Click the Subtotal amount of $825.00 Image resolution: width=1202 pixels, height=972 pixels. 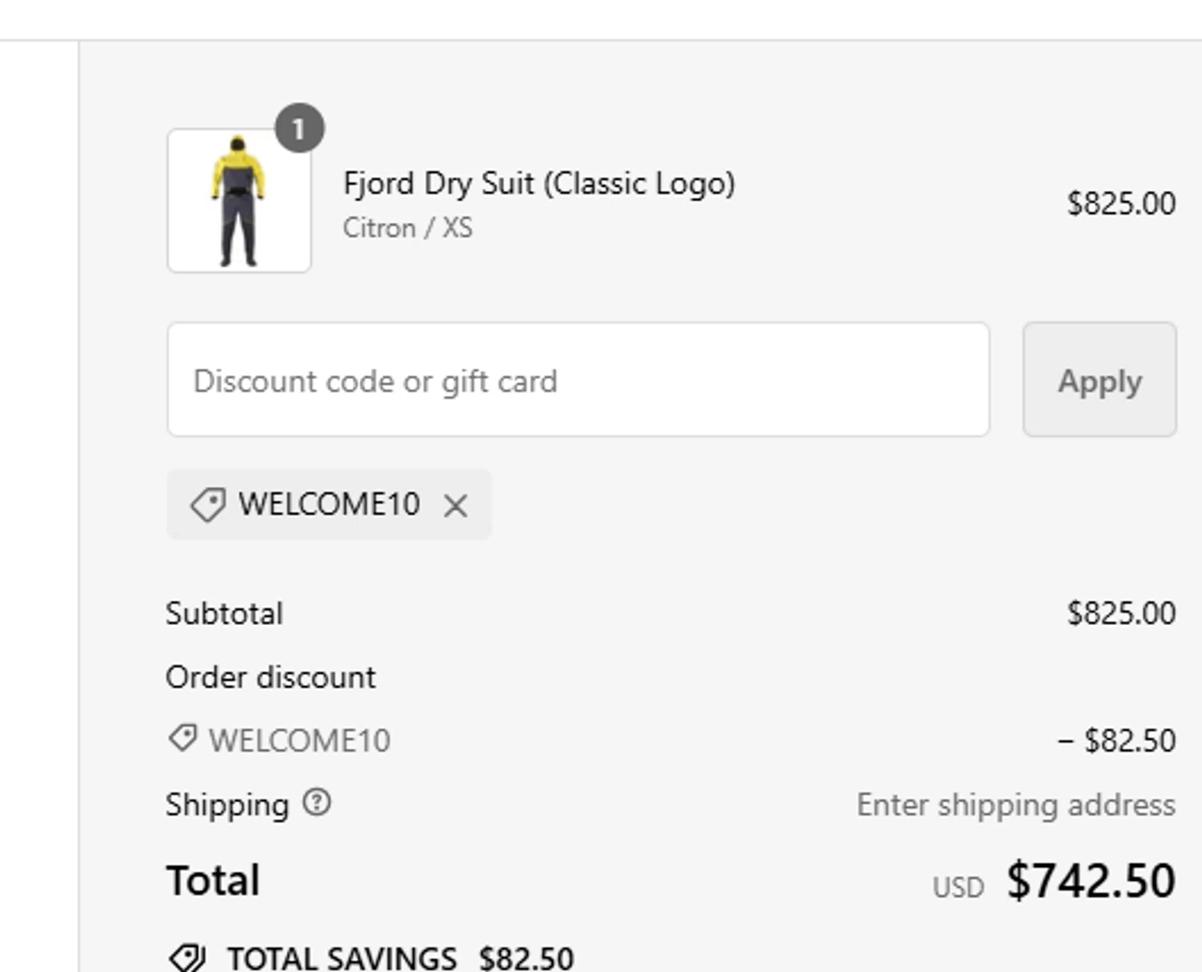click(1120, 614)
